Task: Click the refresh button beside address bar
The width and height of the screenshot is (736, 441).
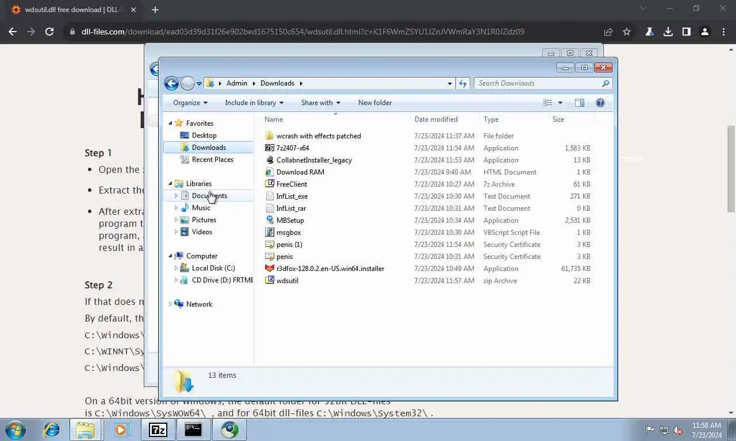Action: (x=463, y=83)
